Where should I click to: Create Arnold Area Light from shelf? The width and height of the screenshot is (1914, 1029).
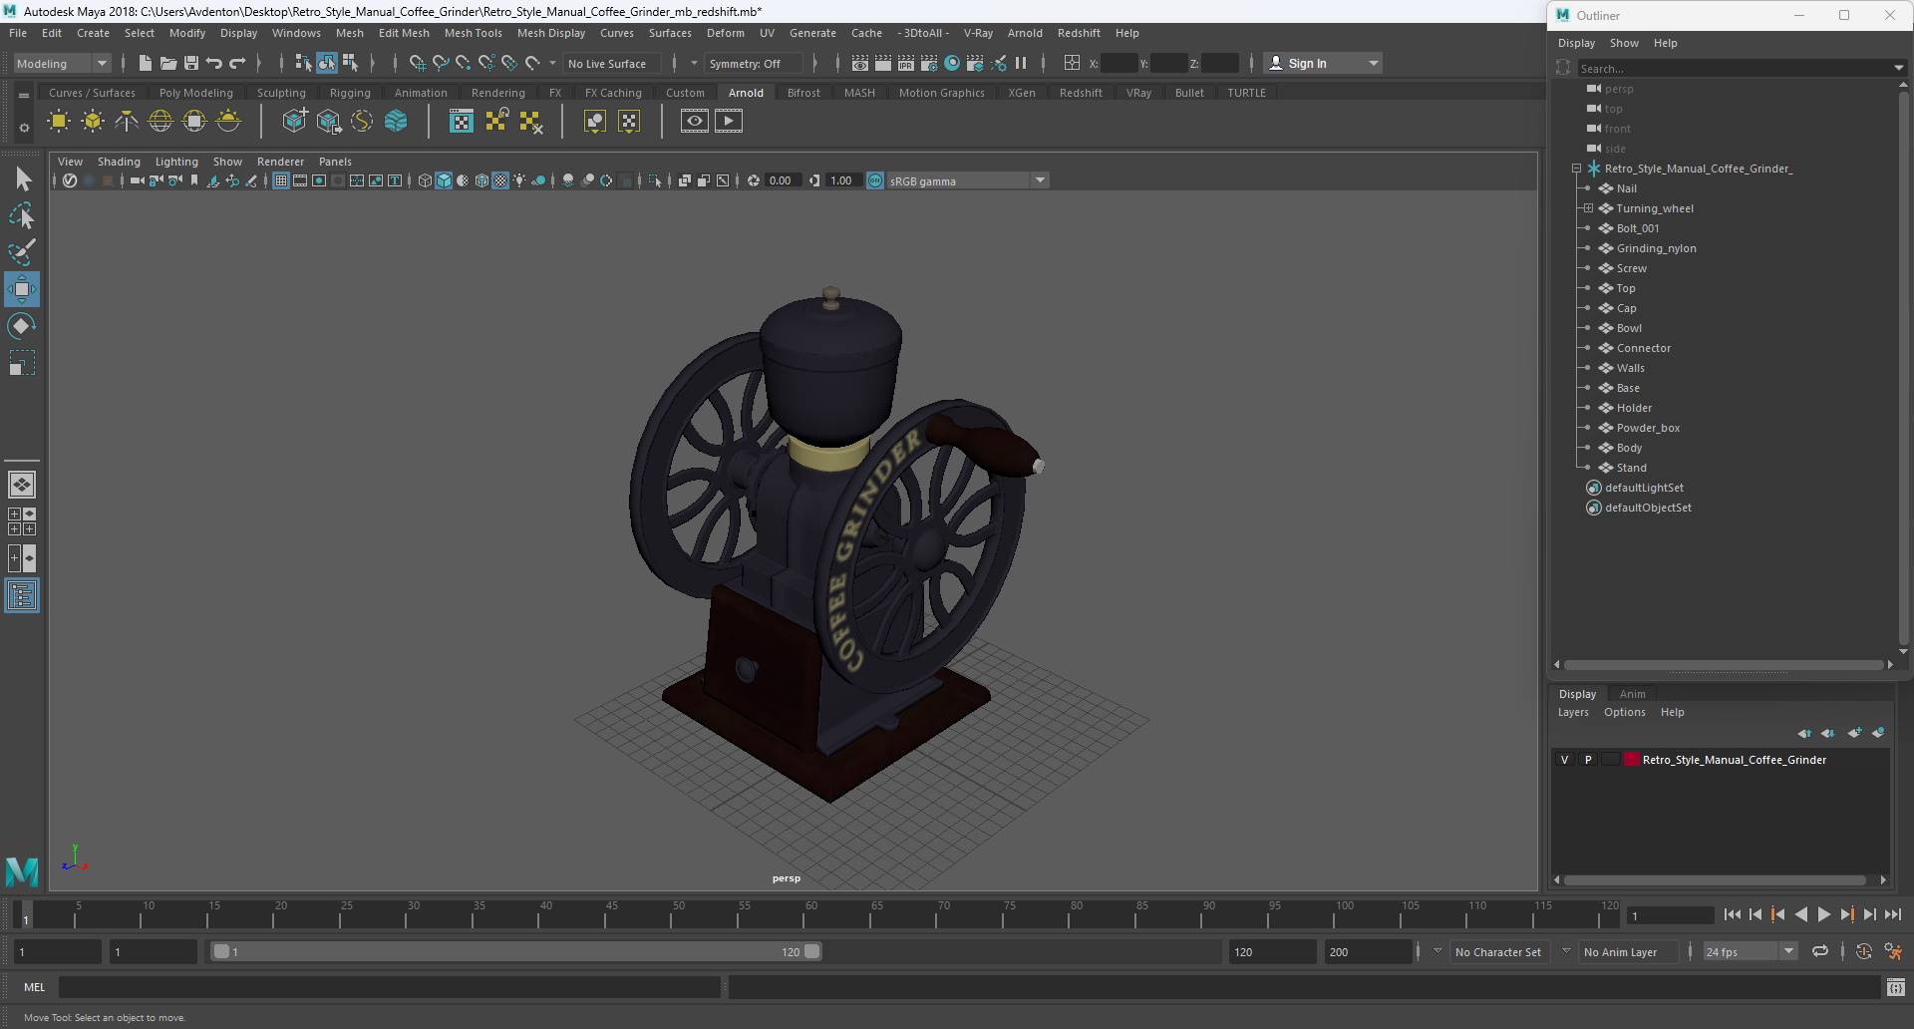[x=59, y=122]
